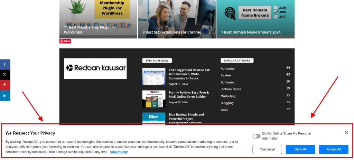Image resolution: width=354 pixels, height=160 pixels.
Task: Go to the Blogging category
Action: point(227,103)
